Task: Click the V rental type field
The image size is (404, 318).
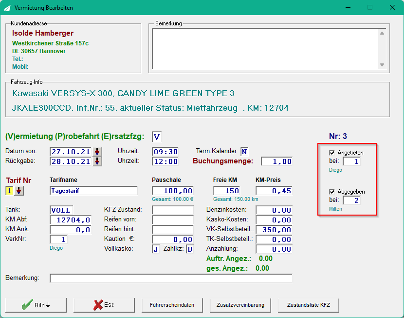Action: [157, 137]
